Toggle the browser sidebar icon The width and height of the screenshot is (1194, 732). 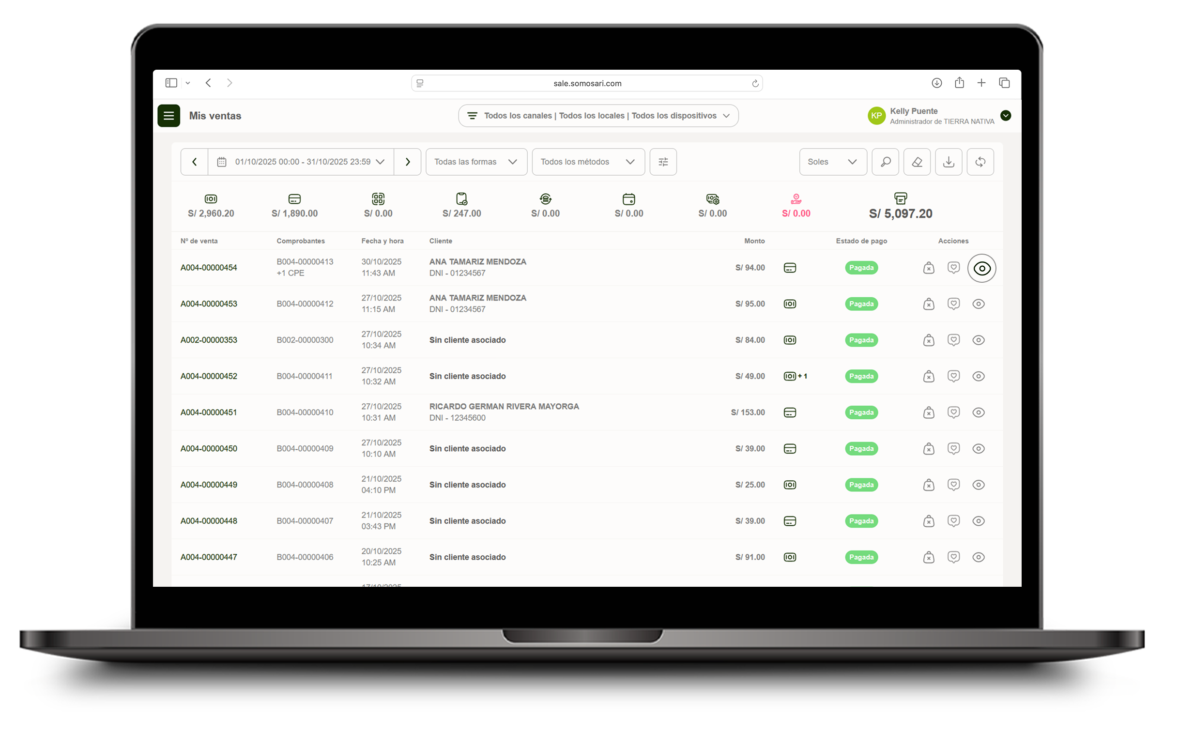pyautogui.click(x=171, y=83)
